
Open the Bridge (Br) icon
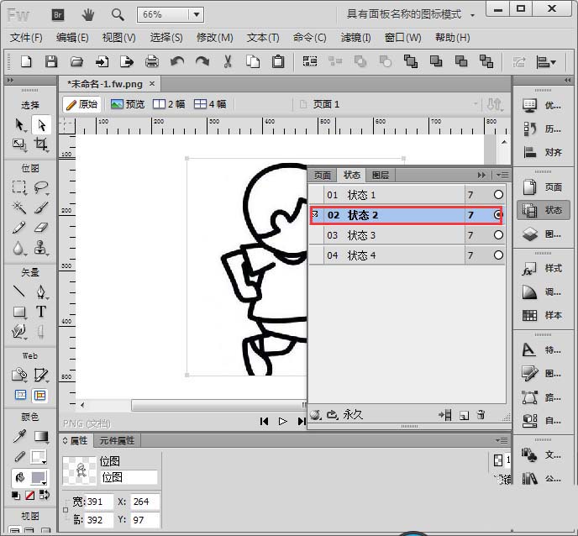pos(57,15)
